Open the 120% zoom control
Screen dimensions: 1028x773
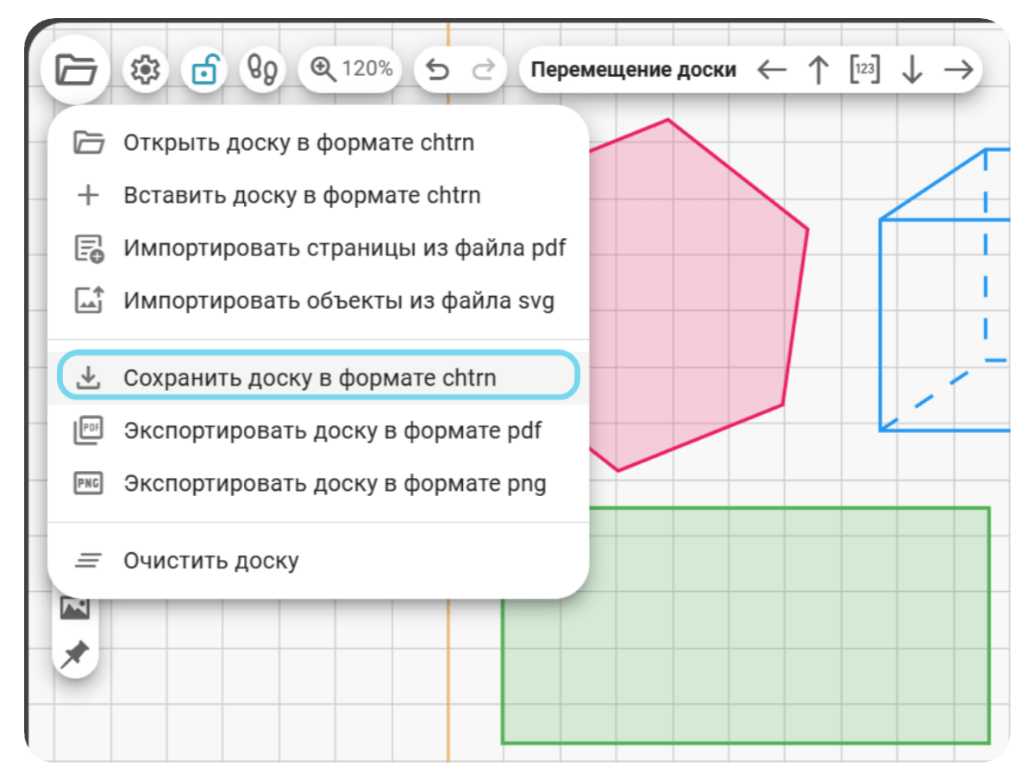coord(350,70)
